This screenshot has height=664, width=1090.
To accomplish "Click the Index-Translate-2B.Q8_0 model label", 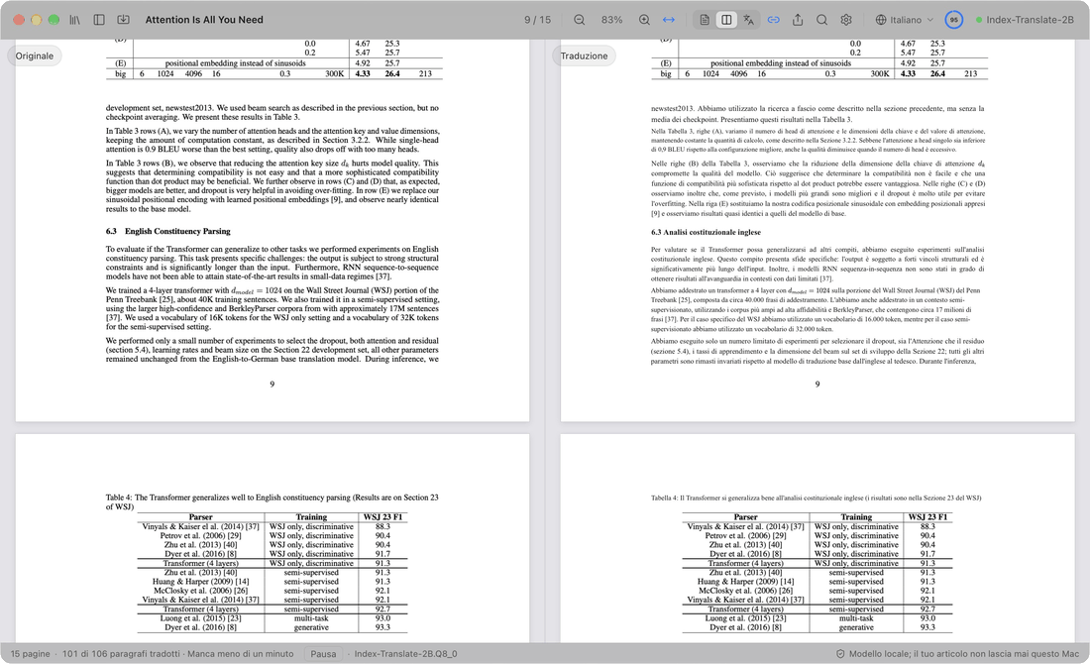I will 405,653.
